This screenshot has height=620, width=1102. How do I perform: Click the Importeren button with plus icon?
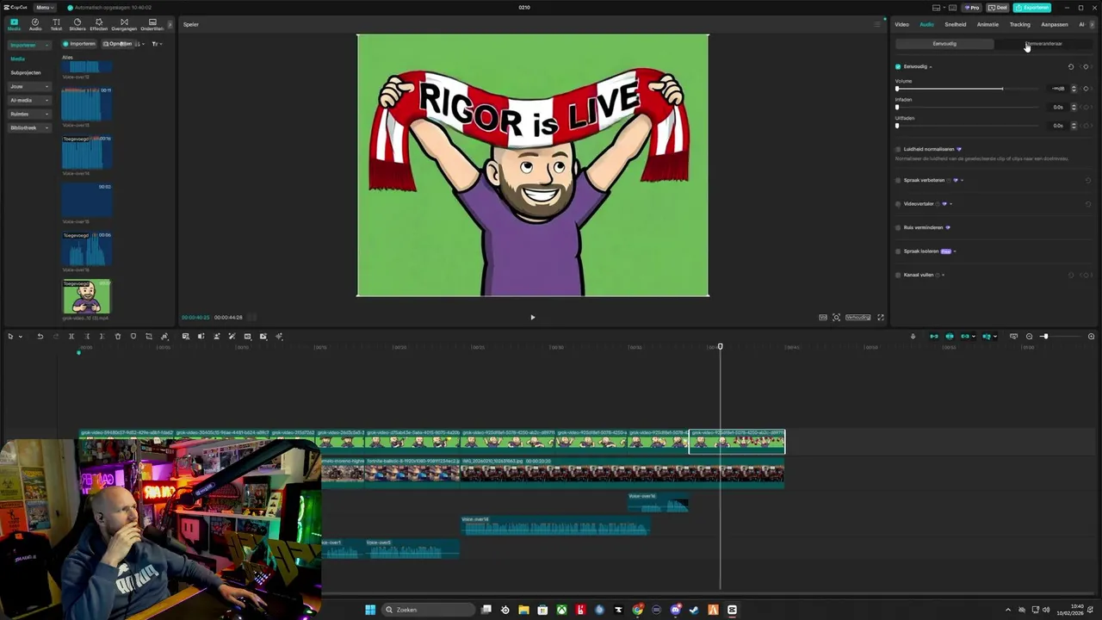(x=79, y=44)
